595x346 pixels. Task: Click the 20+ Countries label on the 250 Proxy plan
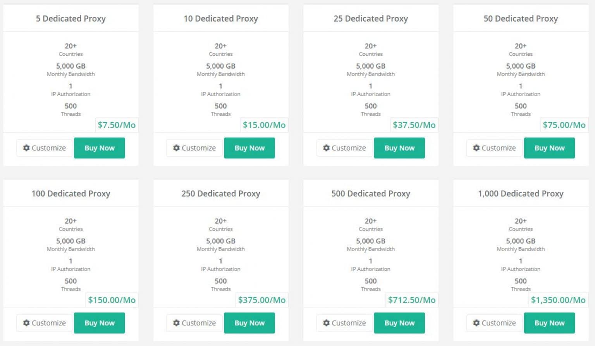tap(221, 225)
